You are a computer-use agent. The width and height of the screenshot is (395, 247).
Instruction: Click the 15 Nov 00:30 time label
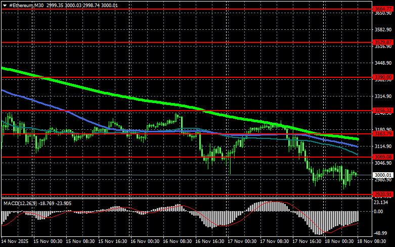click(48, 241)
